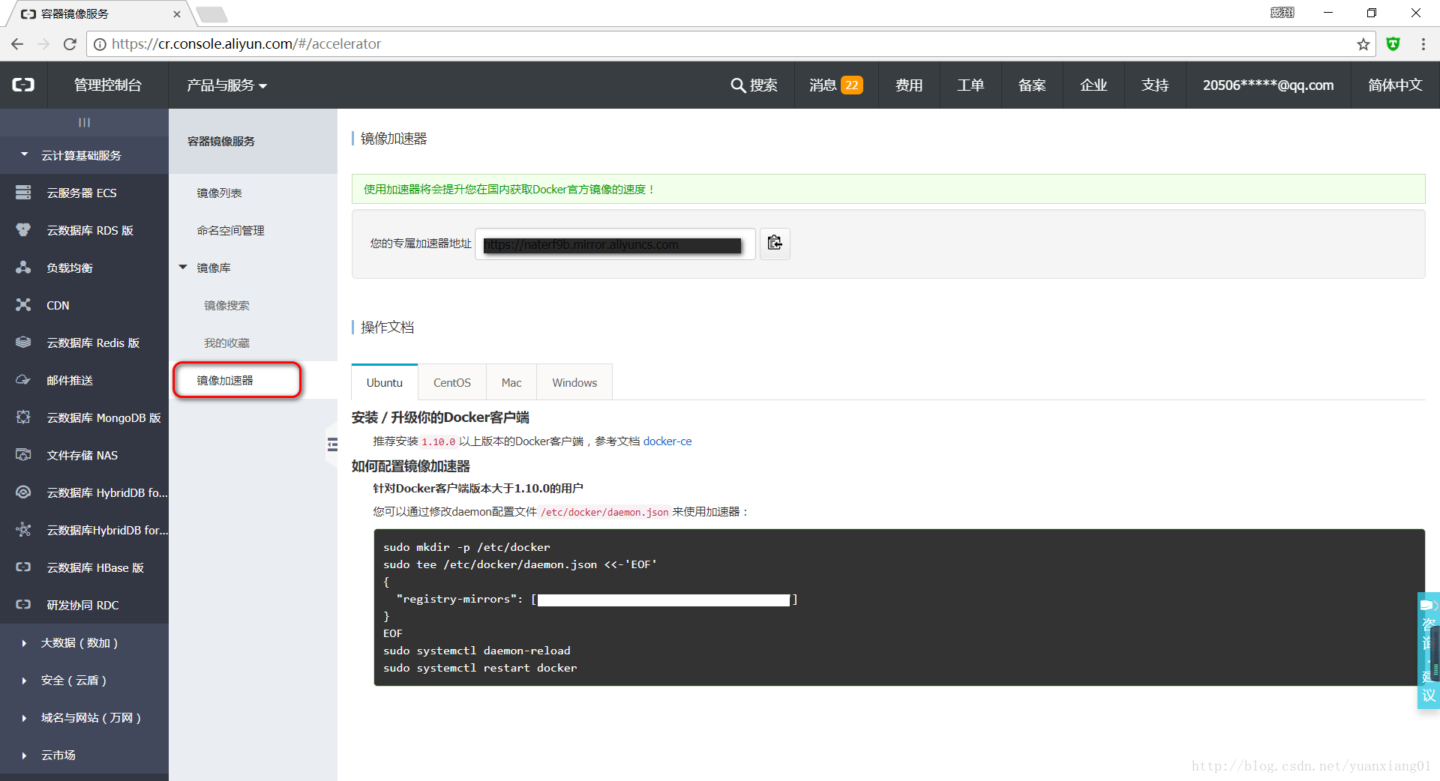
Task: Open 支持 in top navigation
Action: click(1155, 85)
